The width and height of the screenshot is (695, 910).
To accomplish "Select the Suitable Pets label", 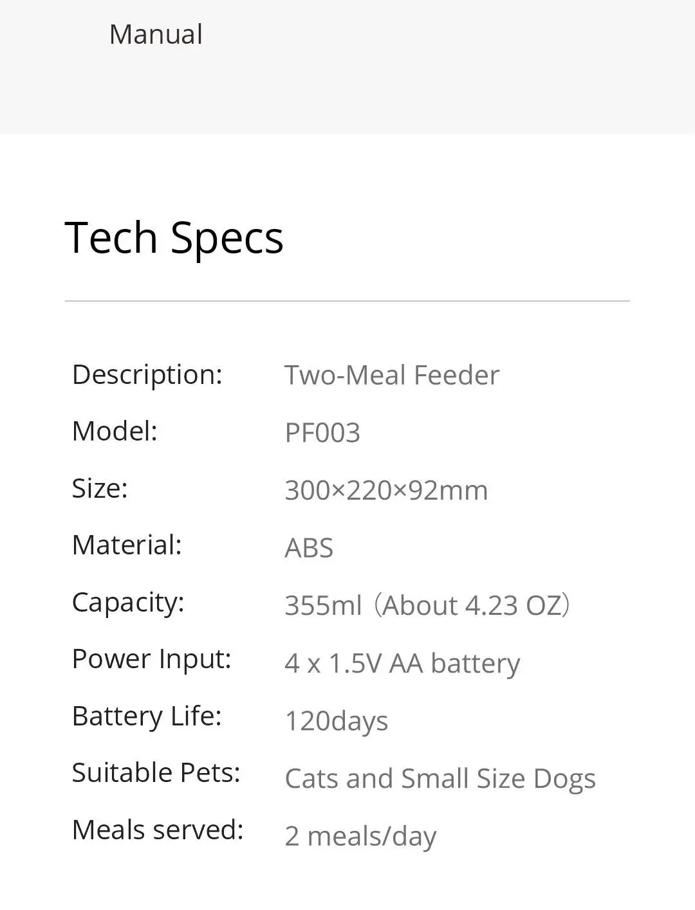I will (x=156, y=773).
